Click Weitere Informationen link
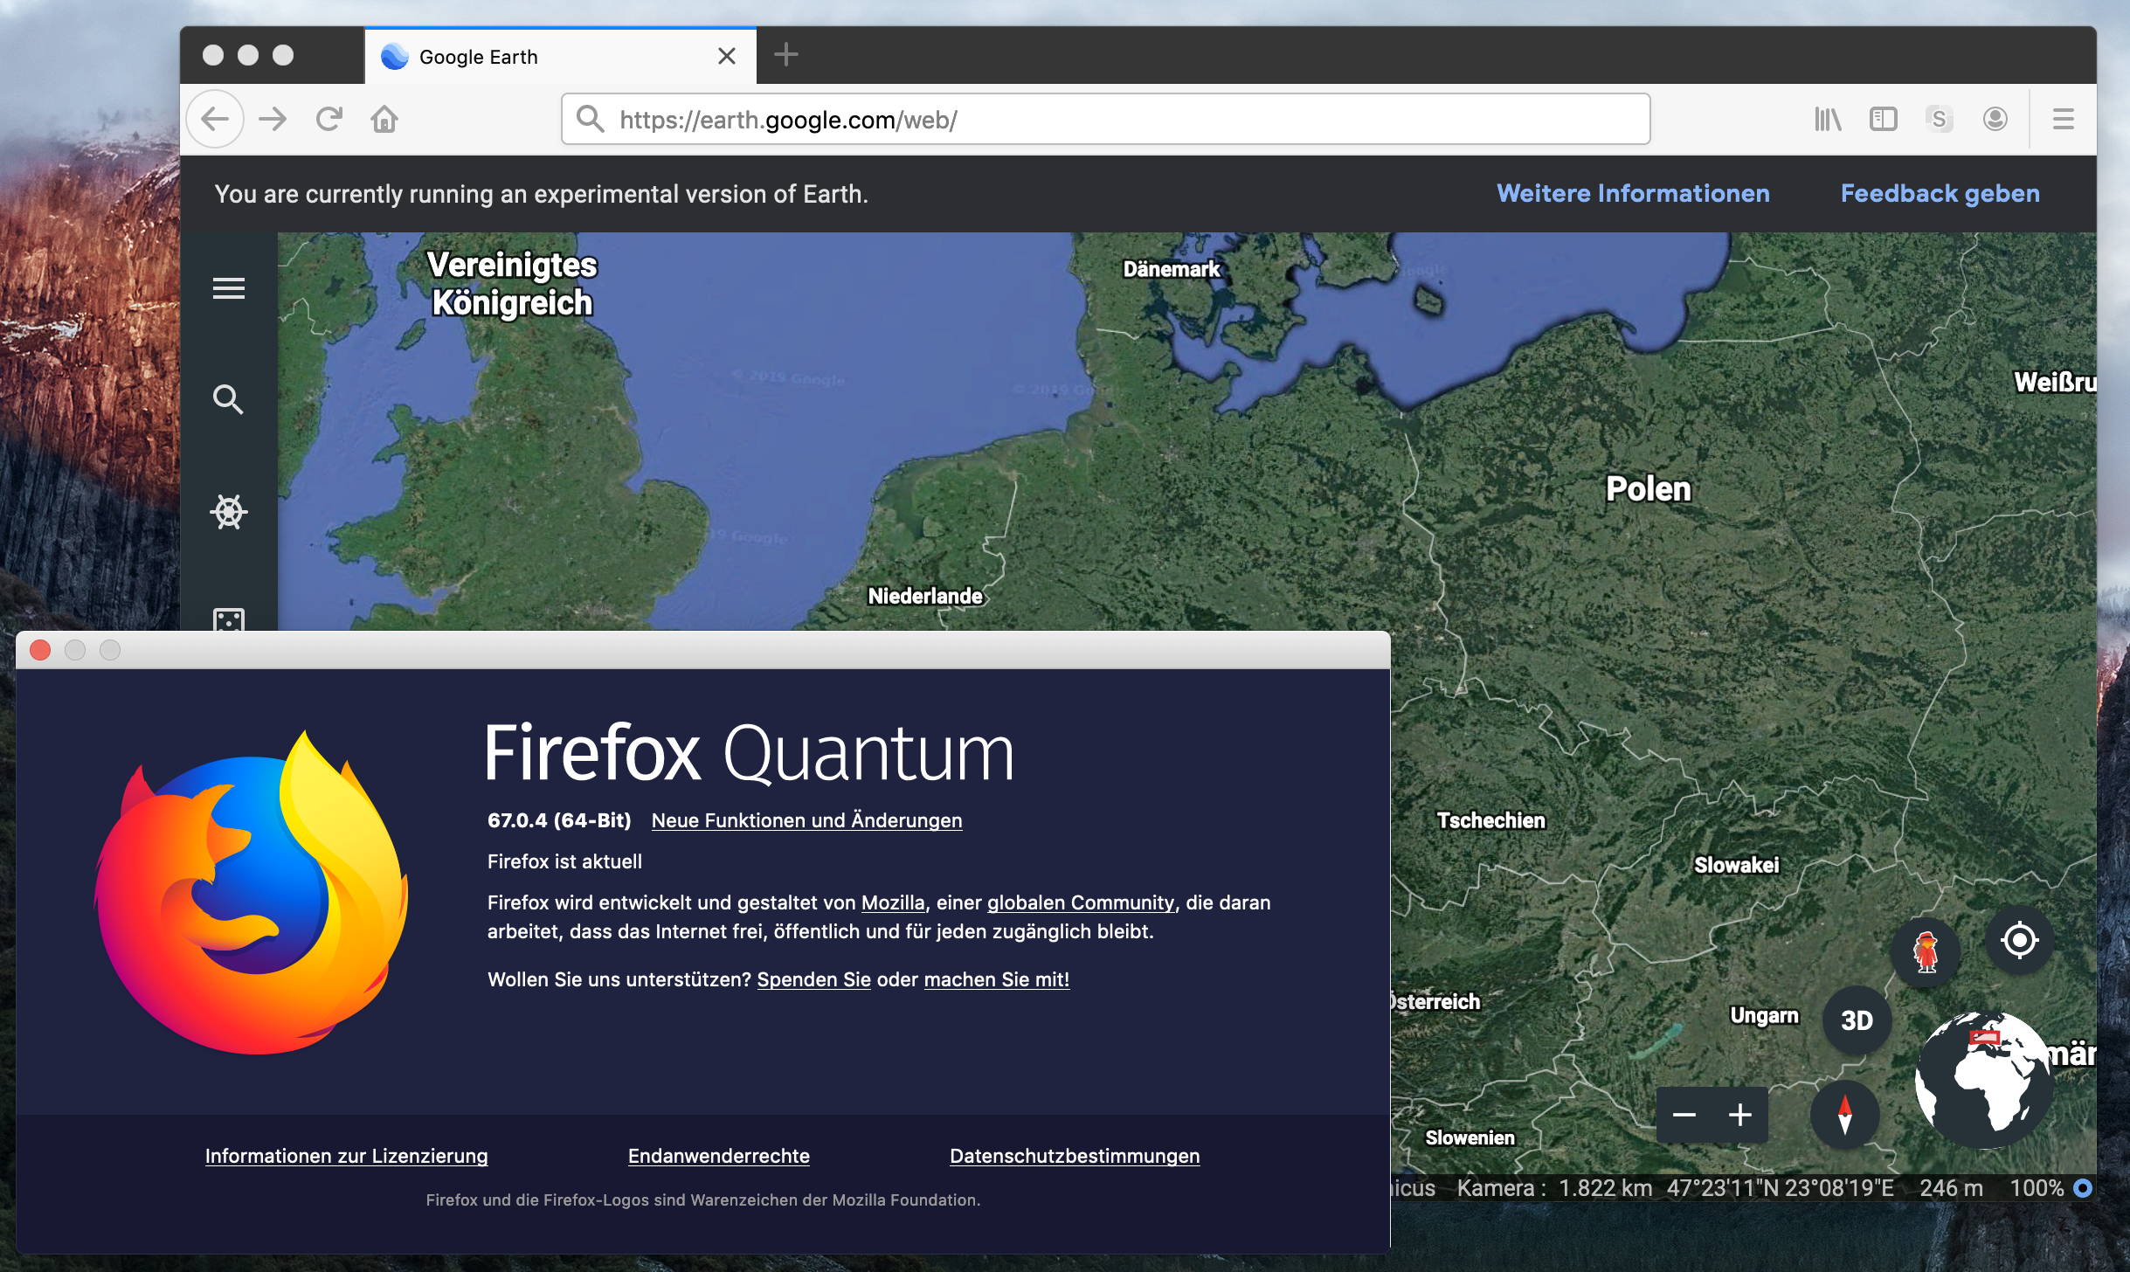Screen dimensions: 2130x1272 tap(1633, 193)
